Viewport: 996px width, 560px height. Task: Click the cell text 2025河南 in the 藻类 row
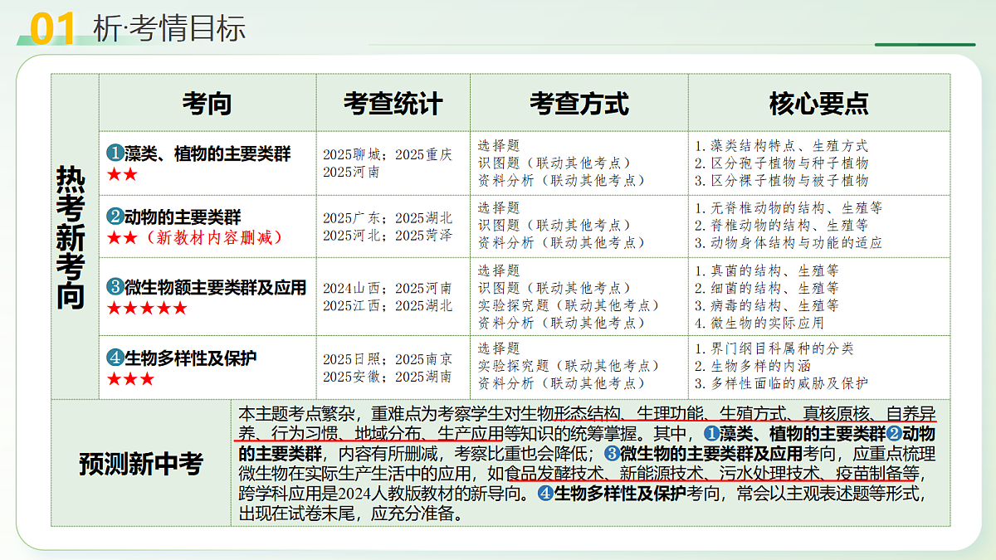pyautogui.click(x=351, y=172)
